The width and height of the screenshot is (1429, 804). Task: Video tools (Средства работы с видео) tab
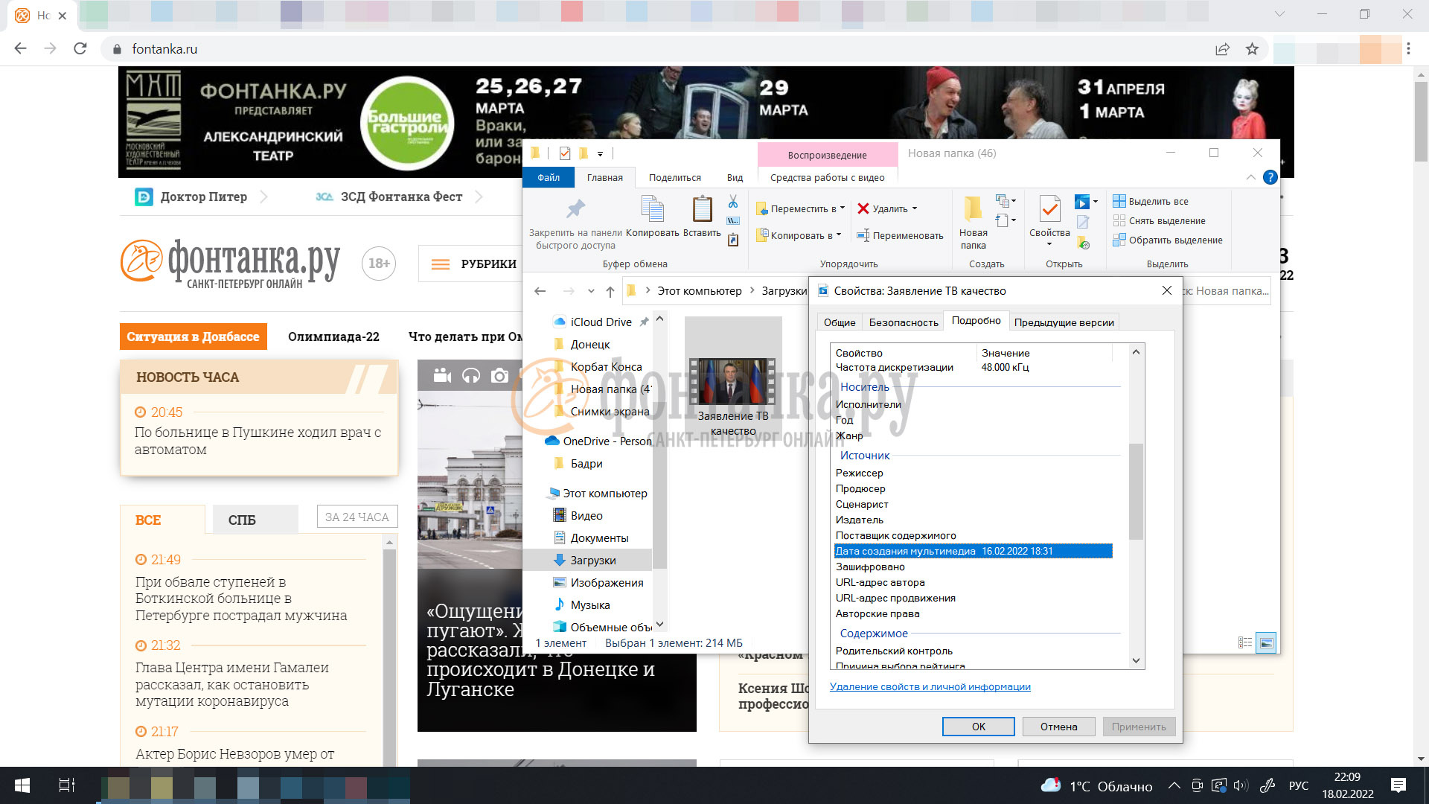(828, 177)
